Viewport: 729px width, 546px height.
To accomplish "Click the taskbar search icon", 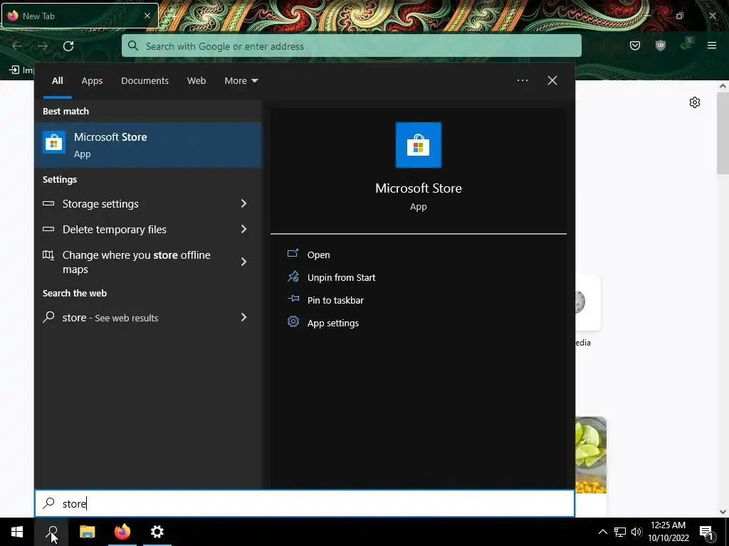I will (51, 532).
